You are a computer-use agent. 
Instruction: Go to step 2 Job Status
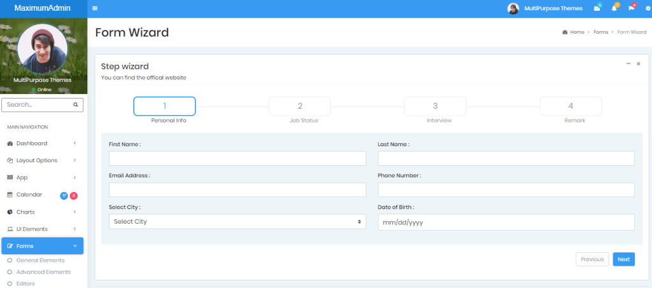coord(300,106)
